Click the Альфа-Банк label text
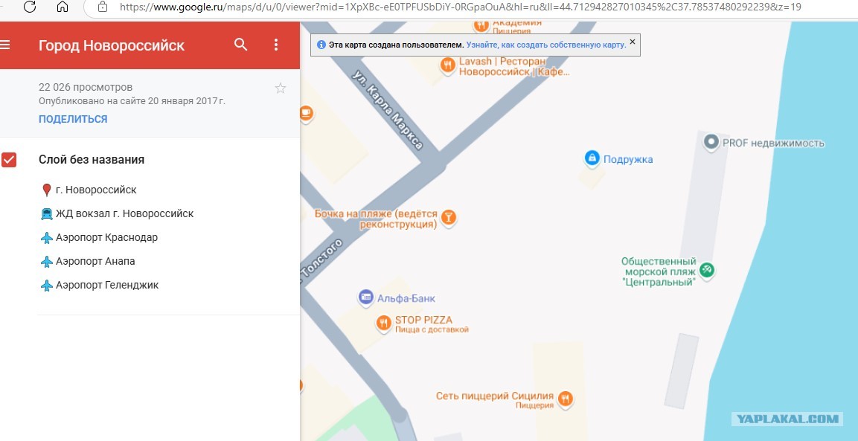Viewport: 858px width, 441px height. pyautogui.click(x=406, y=299)
